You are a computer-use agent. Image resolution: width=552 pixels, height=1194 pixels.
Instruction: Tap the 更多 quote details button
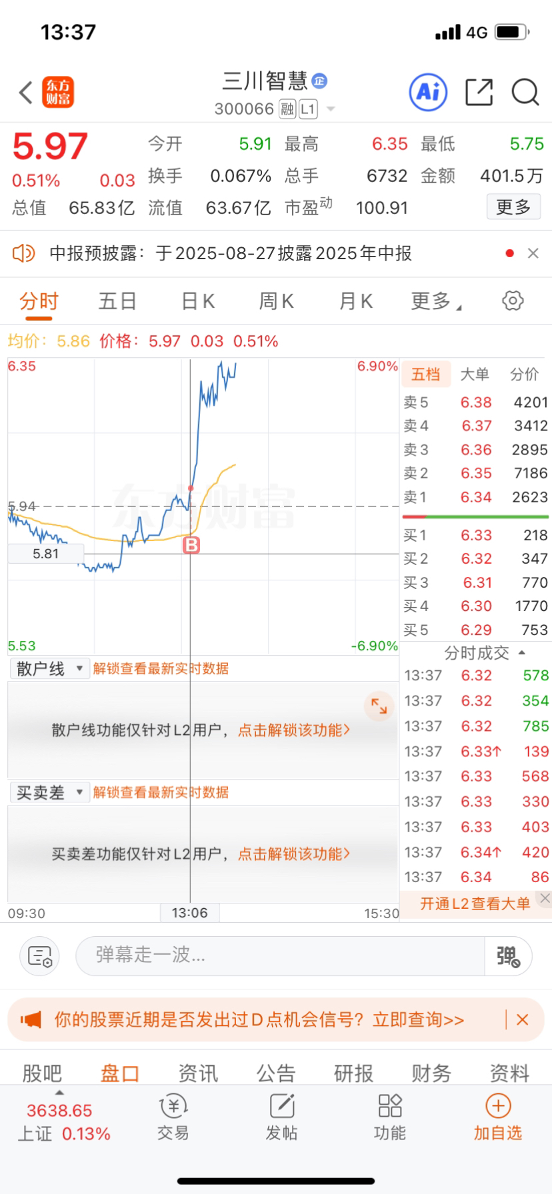pos(513,207)
